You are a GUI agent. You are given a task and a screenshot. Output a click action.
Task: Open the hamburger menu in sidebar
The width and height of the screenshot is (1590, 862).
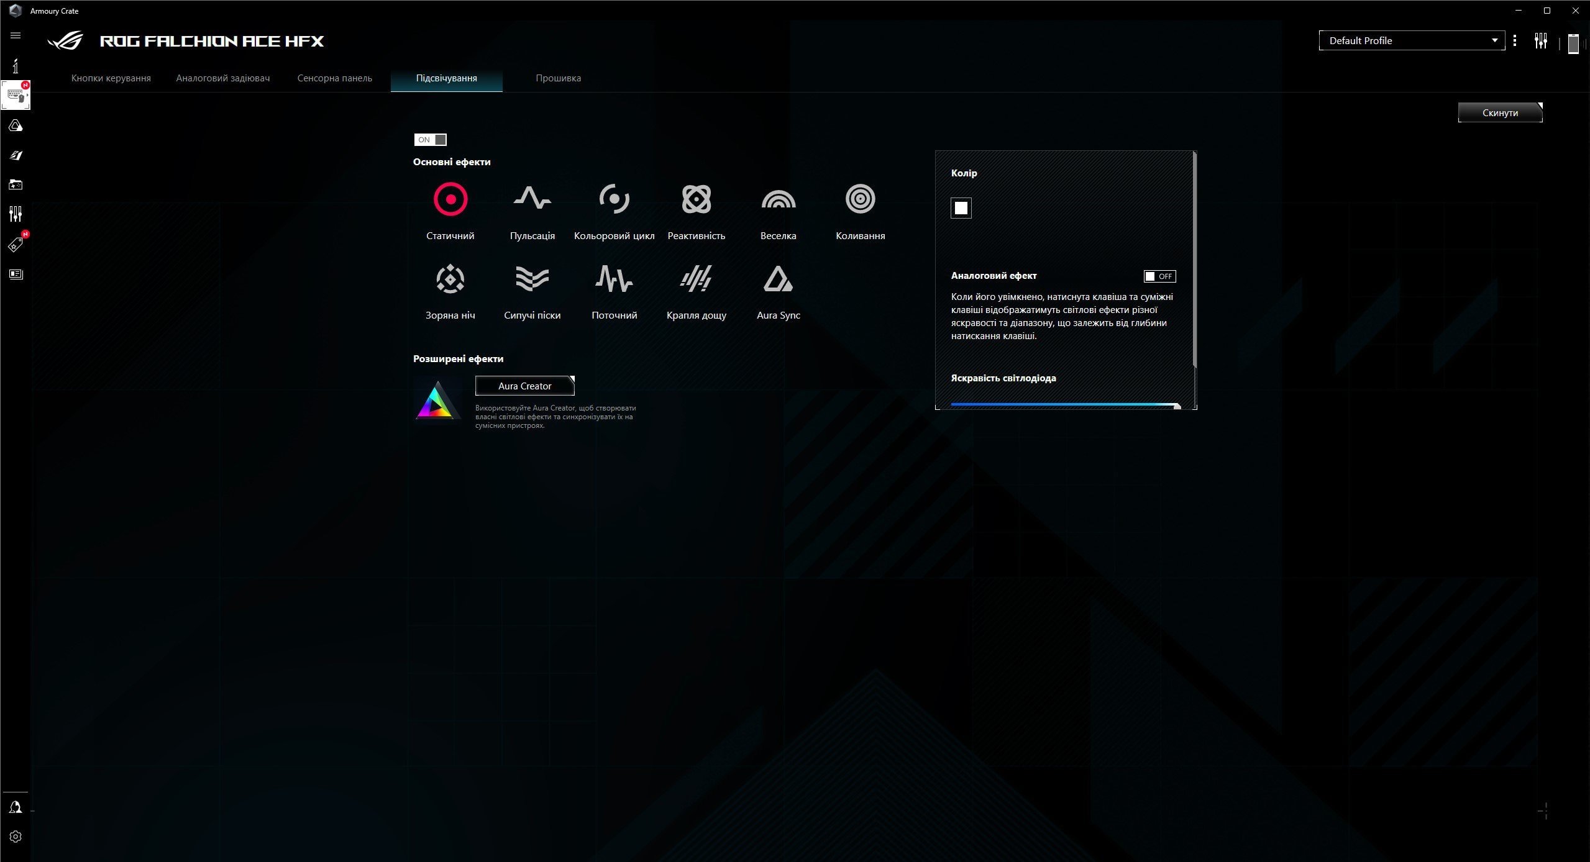[16, 35]
